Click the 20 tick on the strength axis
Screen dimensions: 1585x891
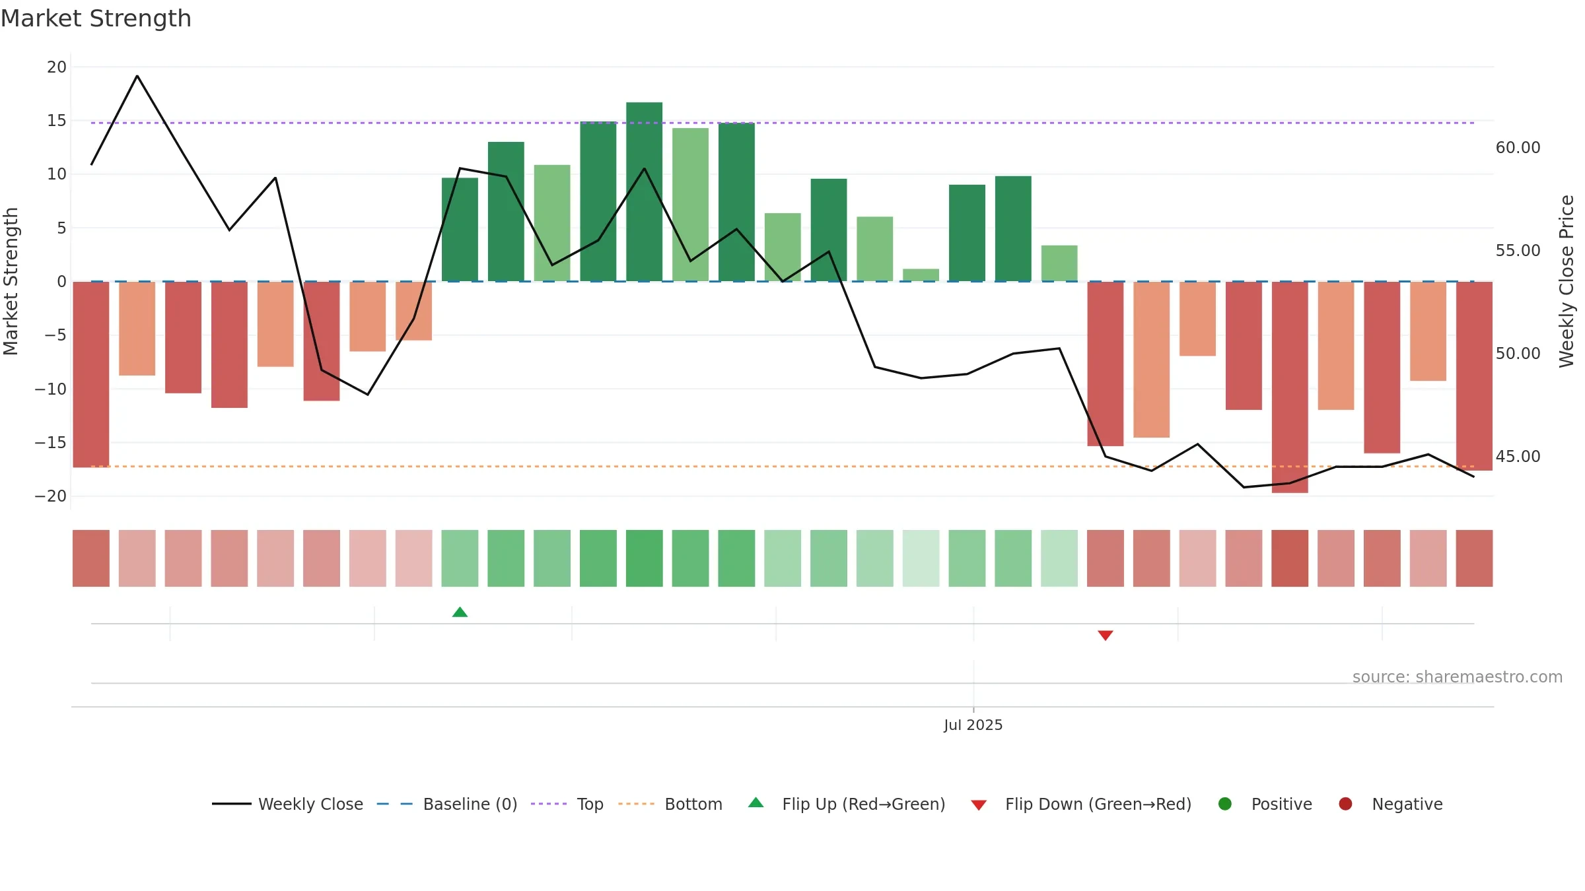click(x=57, y=67)
